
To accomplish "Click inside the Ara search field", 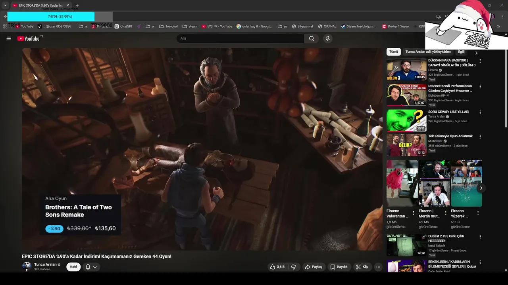I will pyautogui.click(x=240, y=38).
